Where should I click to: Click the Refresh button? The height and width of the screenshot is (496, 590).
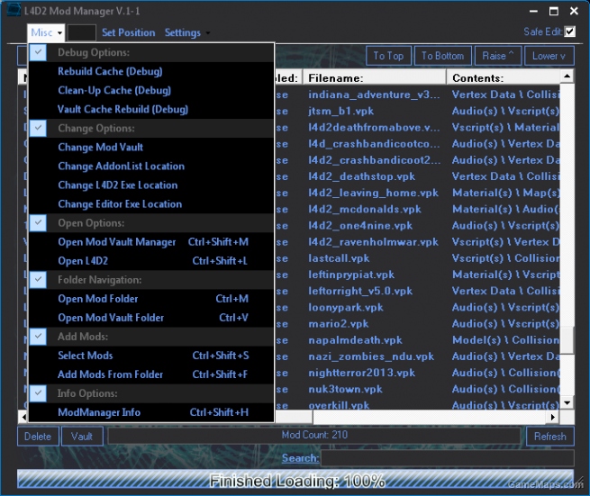pyautogui.click(x=549, y=437)
